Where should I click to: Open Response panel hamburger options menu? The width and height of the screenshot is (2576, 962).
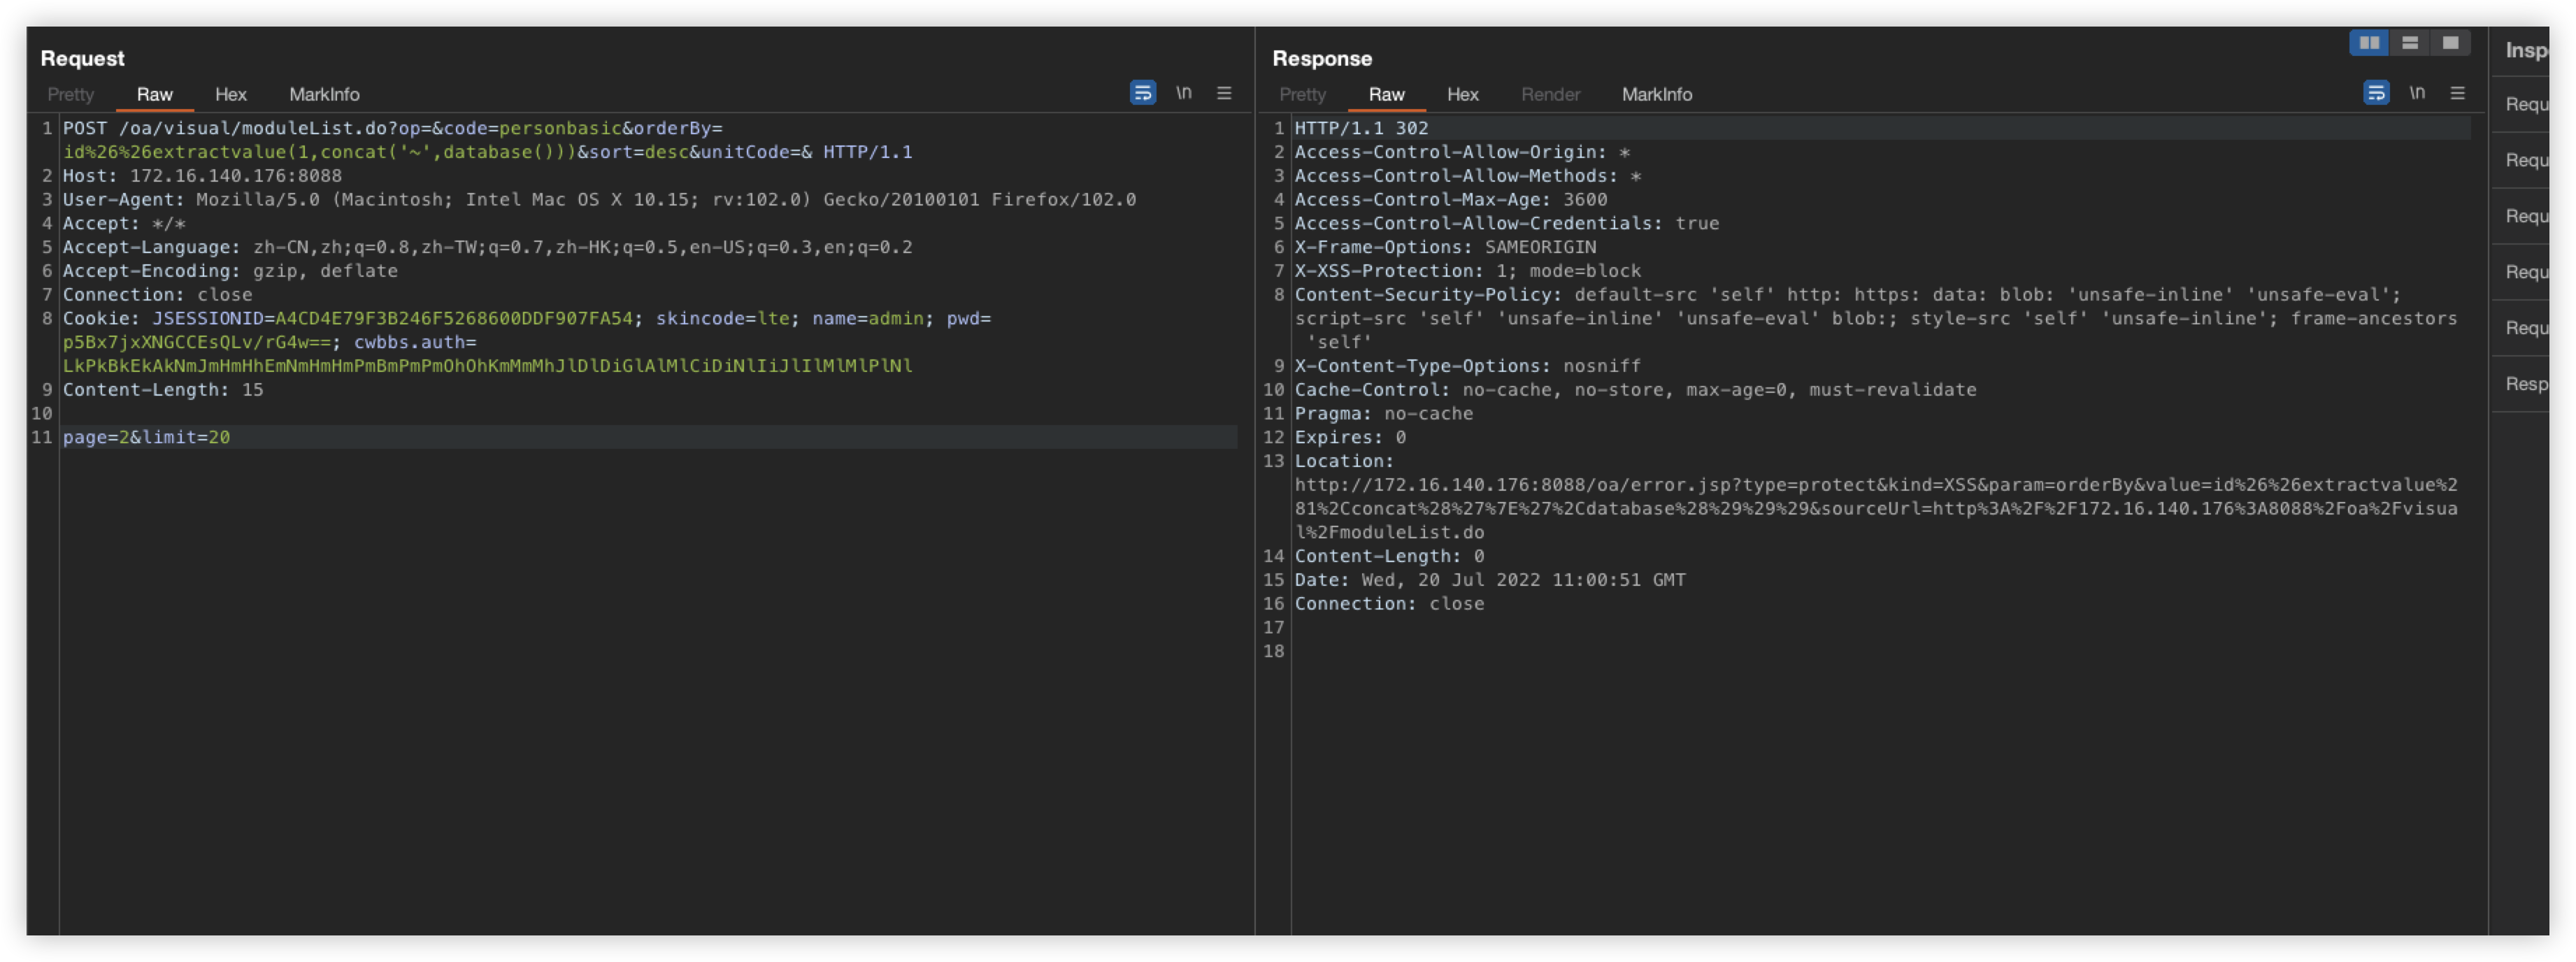click(2458, 93)
